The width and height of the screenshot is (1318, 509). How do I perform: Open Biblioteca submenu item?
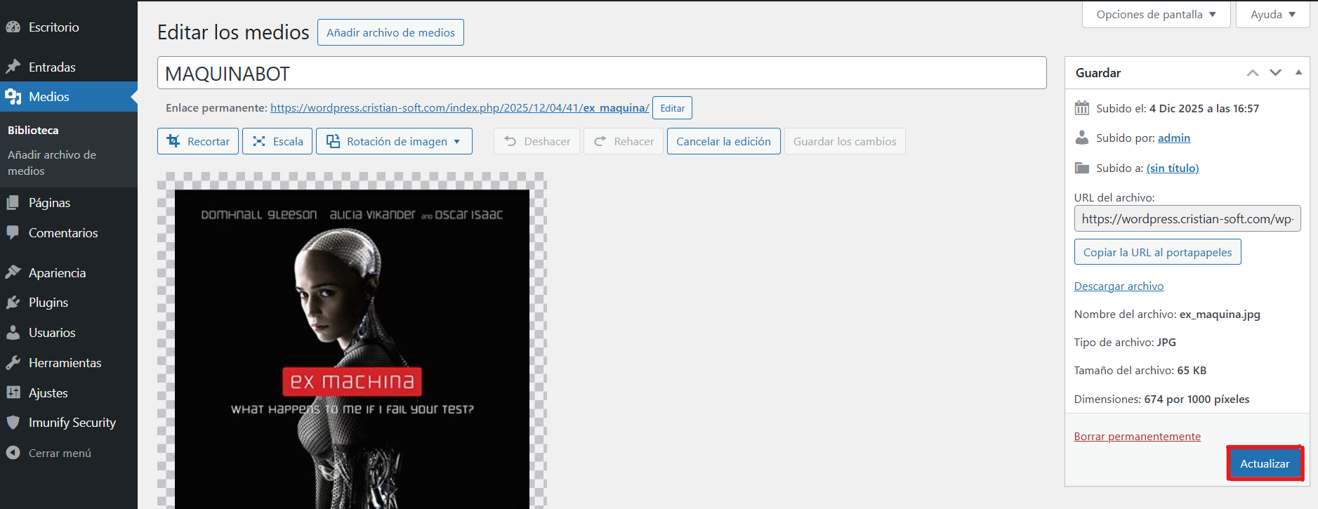[33, 130]
